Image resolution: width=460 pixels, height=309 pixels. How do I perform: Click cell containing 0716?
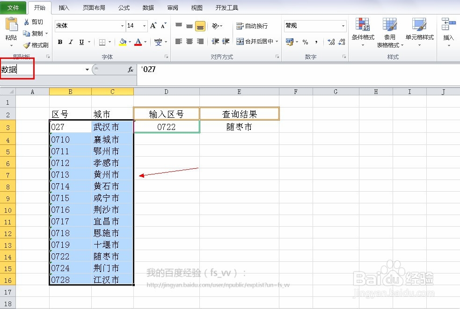click(x=70, y=209)
